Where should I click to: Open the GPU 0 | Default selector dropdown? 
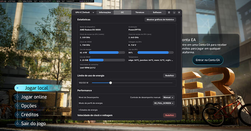[x=85, y=12]
